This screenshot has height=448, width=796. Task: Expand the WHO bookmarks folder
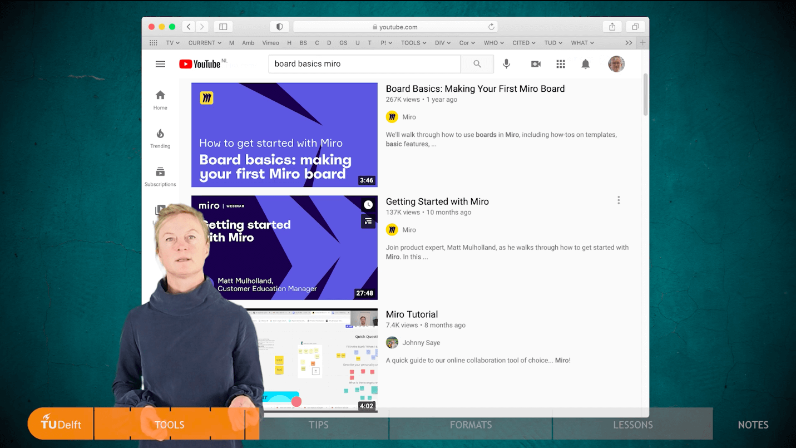[x=494, y=43]
